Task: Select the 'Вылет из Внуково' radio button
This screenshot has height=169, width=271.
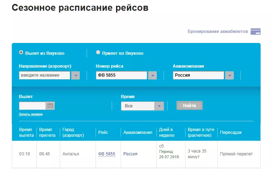Action: click(x=21, y=52)
